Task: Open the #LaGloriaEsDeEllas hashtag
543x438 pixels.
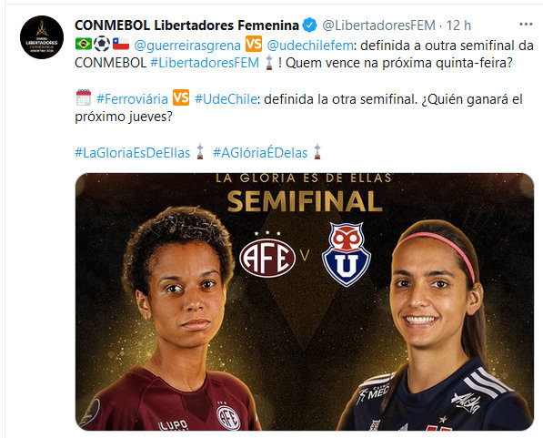Action: [132, 153]
